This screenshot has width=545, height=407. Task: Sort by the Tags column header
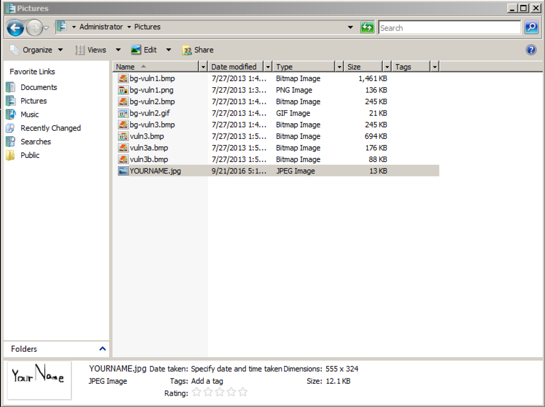(411, 66)
